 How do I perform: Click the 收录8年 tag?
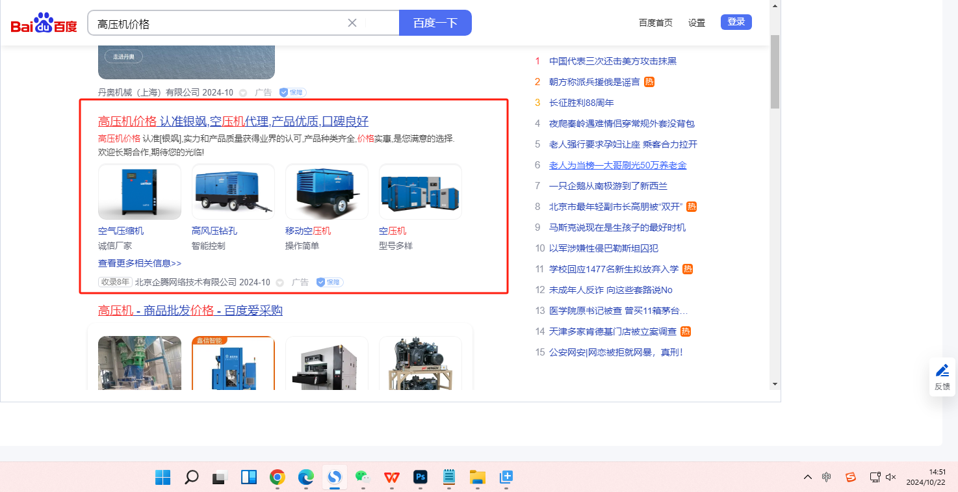[x=115, y=282]
